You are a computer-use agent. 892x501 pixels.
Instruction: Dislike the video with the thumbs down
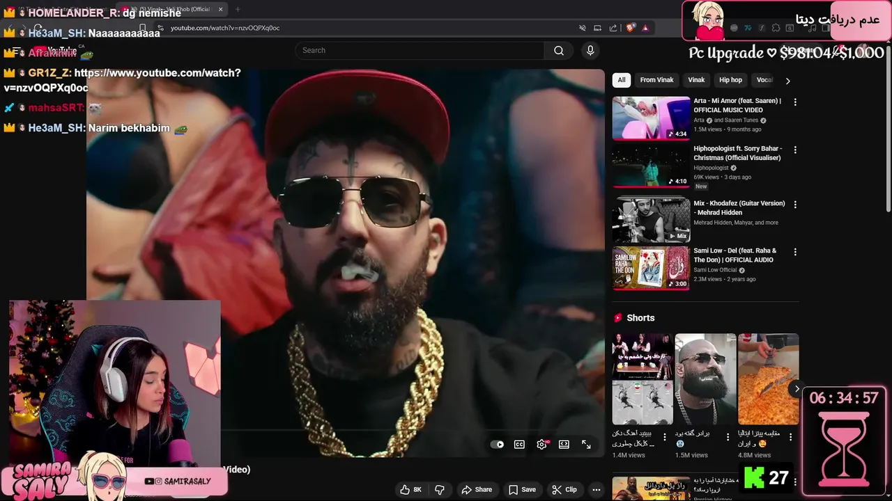(439, 489)
